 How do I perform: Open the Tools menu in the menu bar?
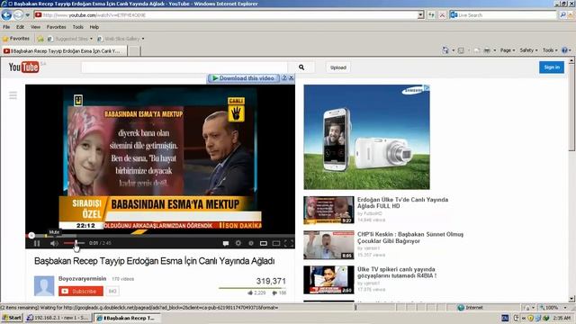click(x=77, y=27)
